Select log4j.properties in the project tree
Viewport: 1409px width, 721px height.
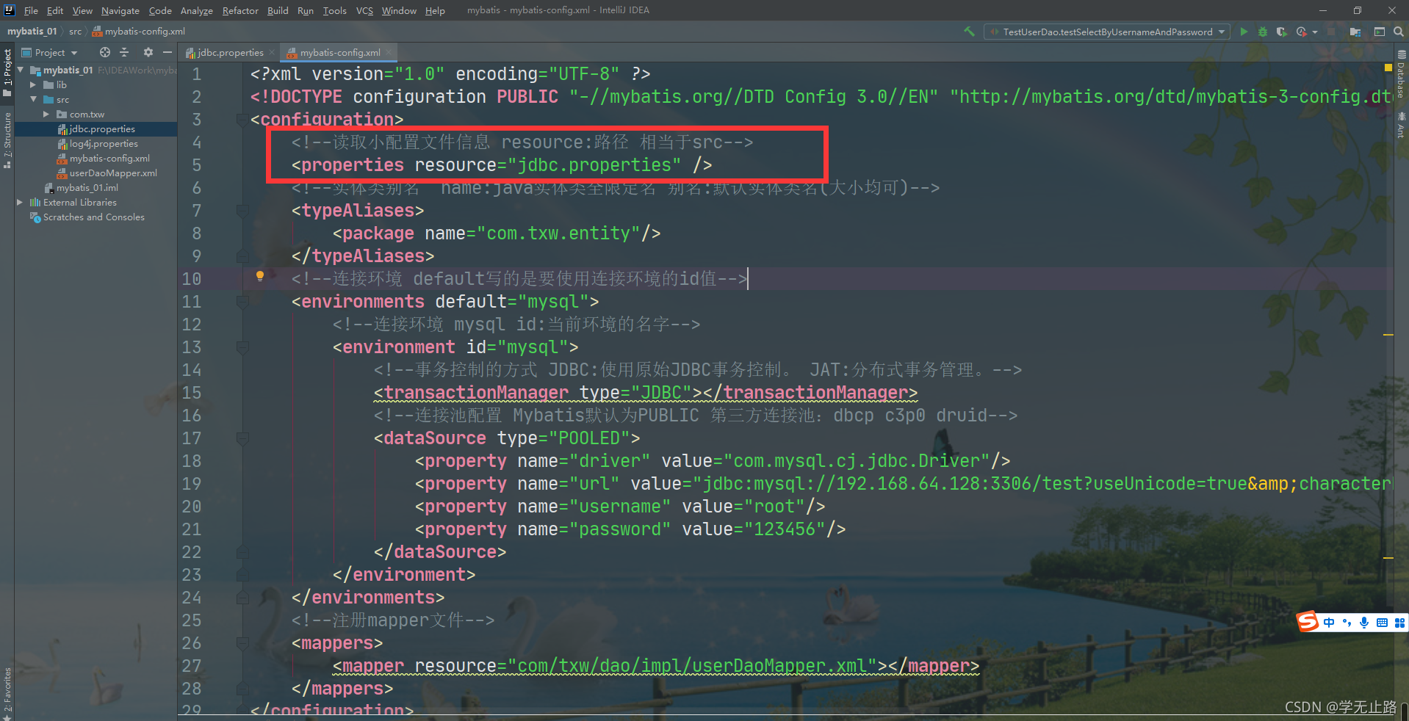coord(104,143)
